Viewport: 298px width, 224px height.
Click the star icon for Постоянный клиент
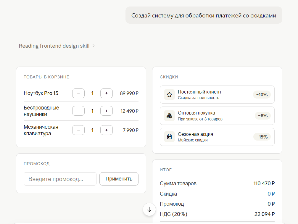coord(169,95)
